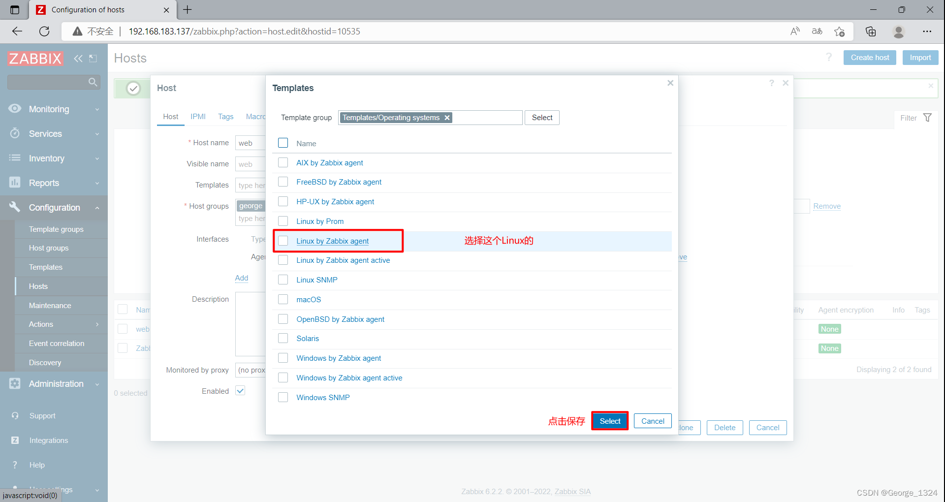Image resolution: width=945 pixels, height=502 pixels.
Task: Open browser settings ellipsis menu
Action: (x=927, y=31)
